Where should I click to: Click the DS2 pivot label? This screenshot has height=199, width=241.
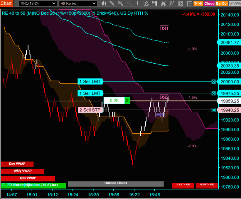pos(164,97)
